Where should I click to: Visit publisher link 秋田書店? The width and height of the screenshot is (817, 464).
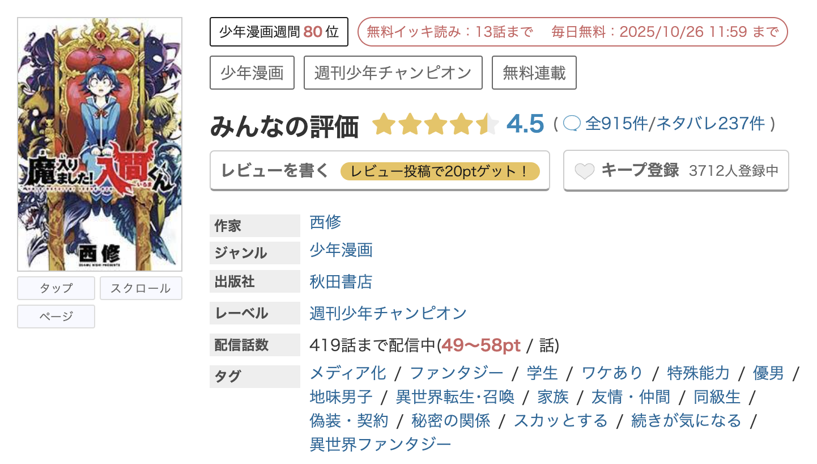(x=341, y=281)
